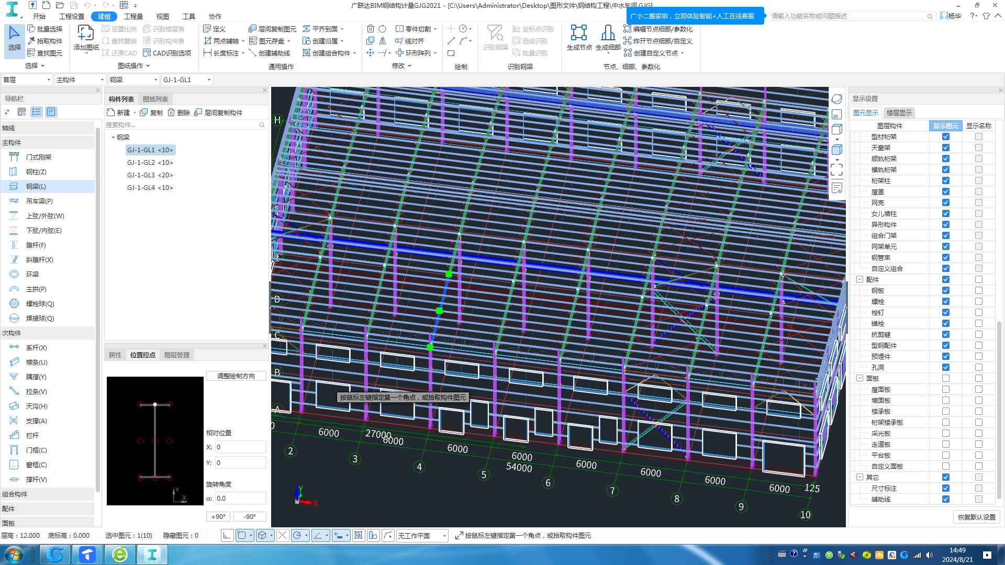
Task: Click the 识别钢梁 icon
Action: point(495,38)
